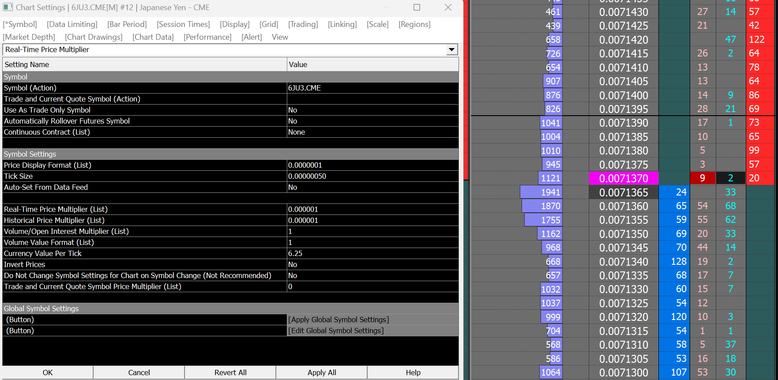Open Volume/Open Interest Multiplier list value
Screen dimensions: 778x380
(372, 231)
